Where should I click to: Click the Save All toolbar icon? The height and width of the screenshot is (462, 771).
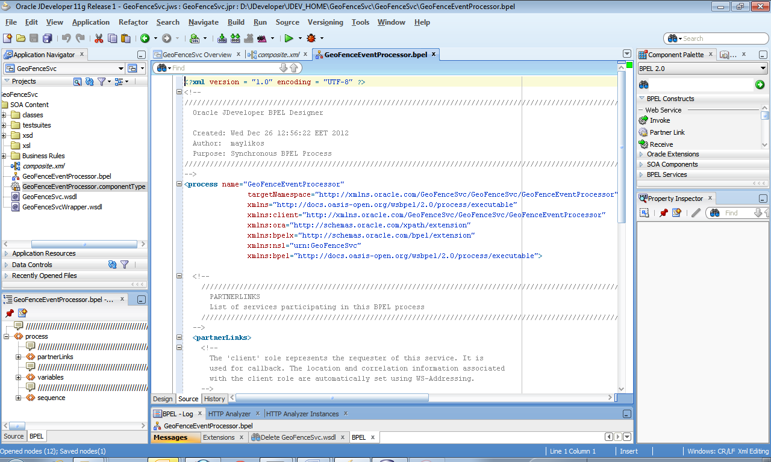click(48, 38)
